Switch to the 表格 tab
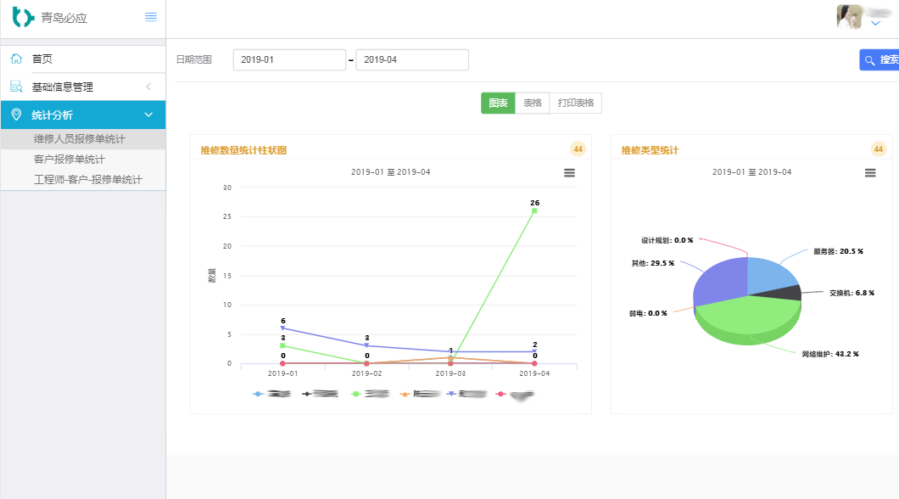The height and width of the screenshot is (499, 899). coord(532,104)
